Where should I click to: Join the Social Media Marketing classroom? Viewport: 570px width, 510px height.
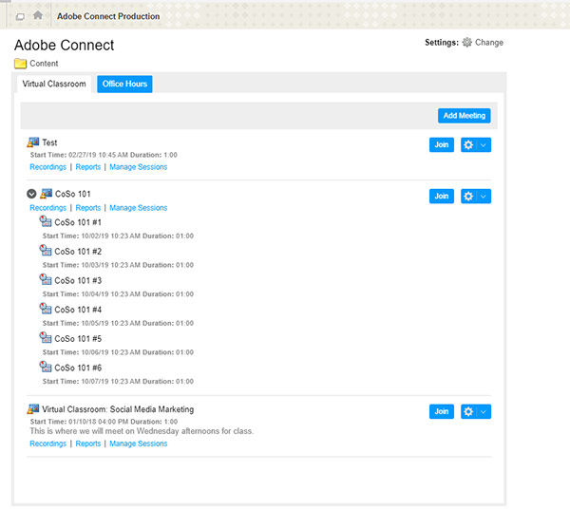(442, 411)
